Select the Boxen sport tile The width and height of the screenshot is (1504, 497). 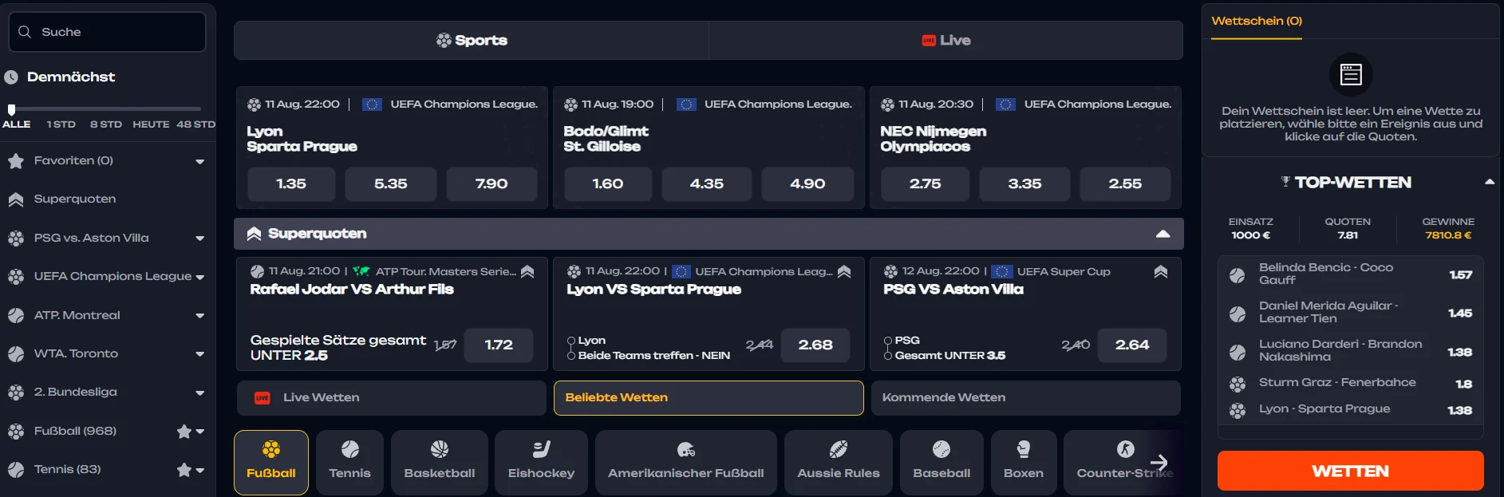1024,463
